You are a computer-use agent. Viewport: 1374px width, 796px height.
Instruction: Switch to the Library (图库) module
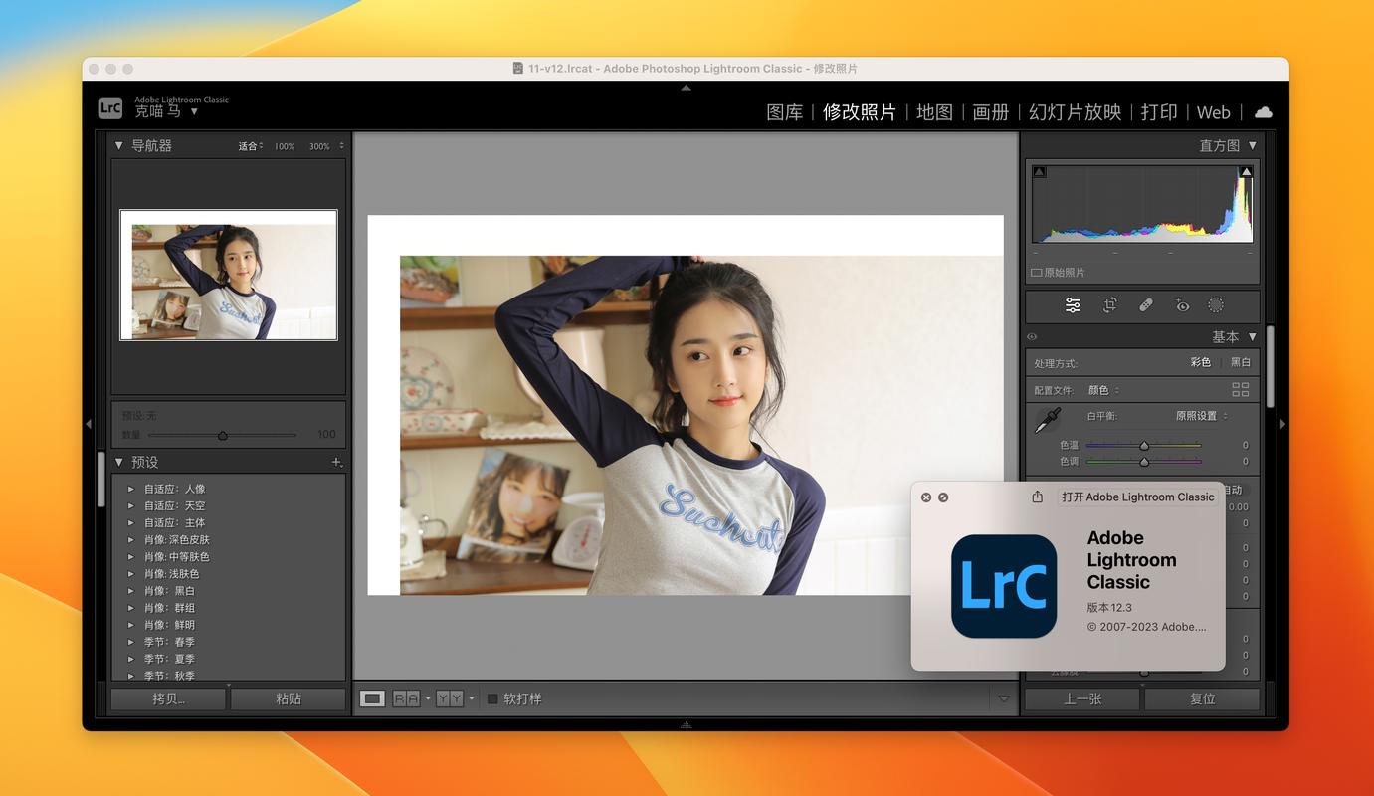coord(785,112)
